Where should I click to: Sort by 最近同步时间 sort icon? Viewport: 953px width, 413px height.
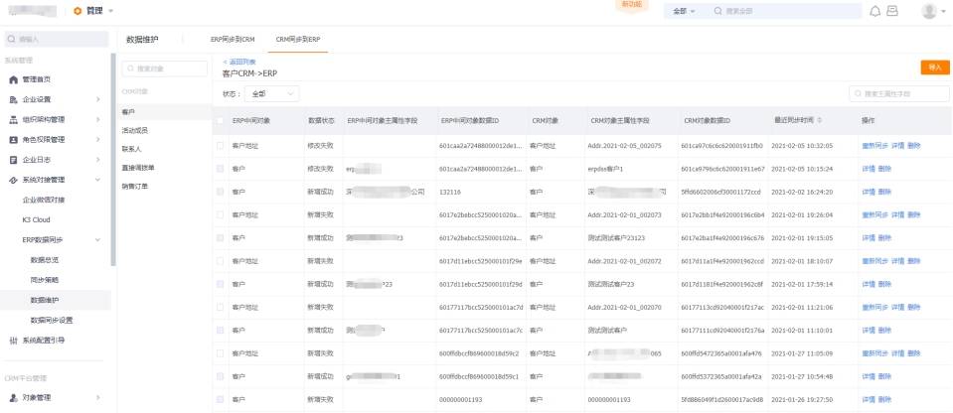(820, 121)
